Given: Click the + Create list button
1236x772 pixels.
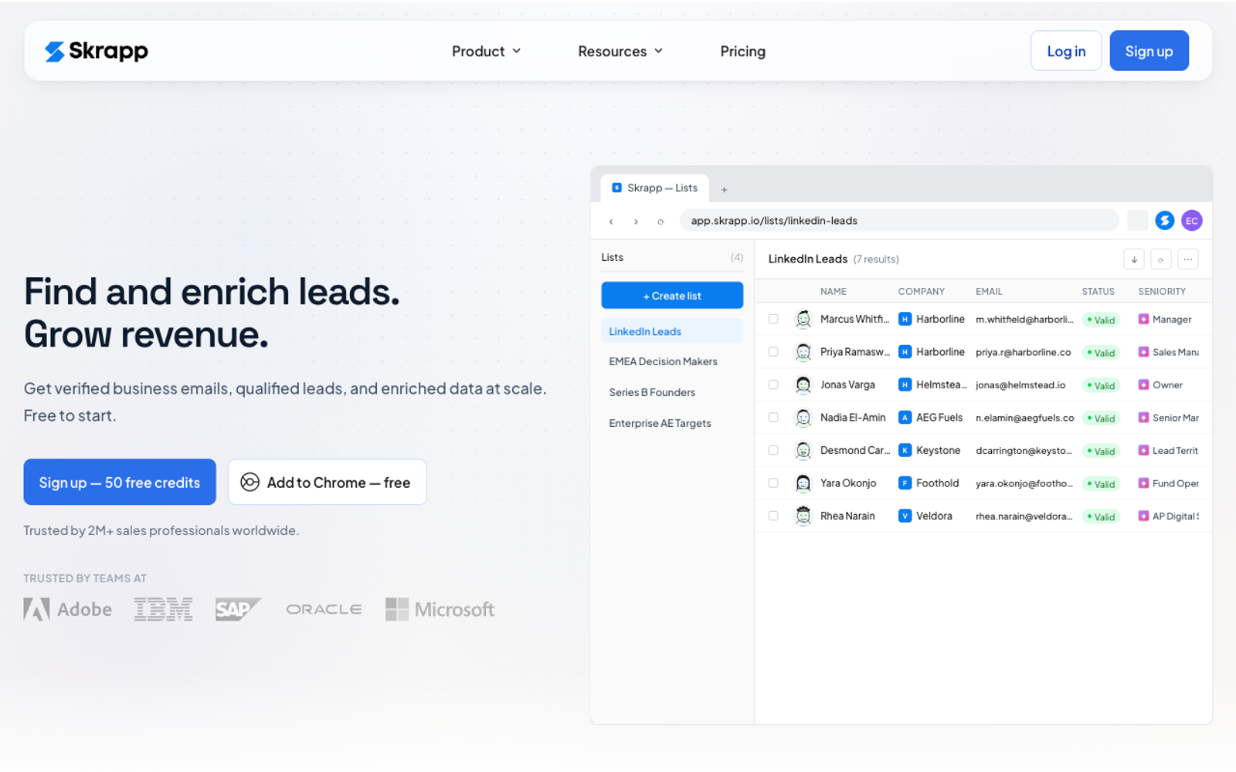Looking at the screenshot, I should 672,296.
